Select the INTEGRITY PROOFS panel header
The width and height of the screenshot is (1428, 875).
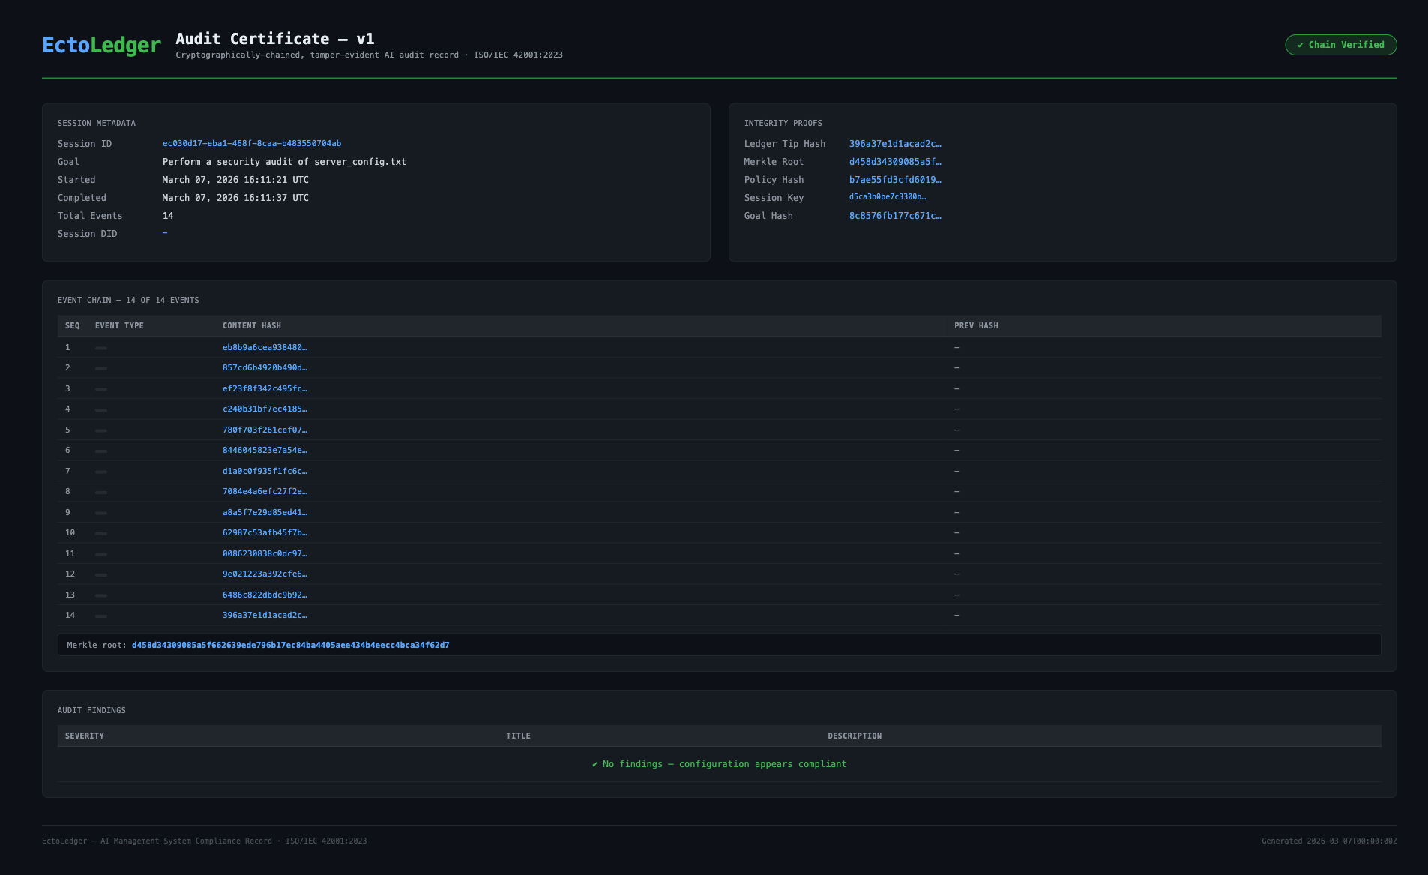point(783,123)
